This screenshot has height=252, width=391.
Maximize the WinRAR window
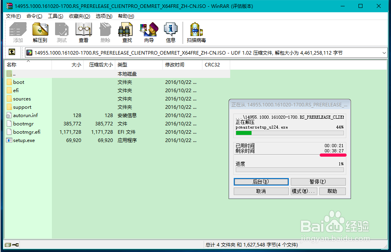(360, 6)
